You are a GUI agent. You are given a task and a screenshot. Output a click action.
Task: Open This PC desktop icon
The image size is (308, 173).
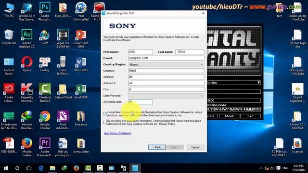9,10
